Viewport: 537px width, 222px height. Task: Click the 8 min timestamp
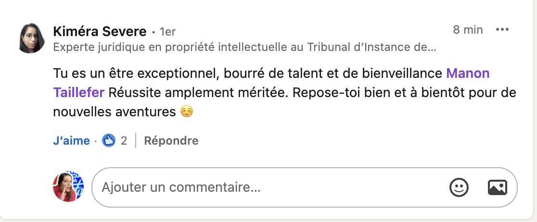[468, 30]
